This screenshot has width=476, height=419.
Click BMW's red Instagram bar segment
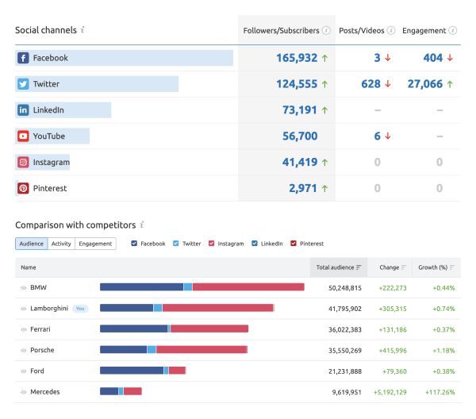point(248,287)
